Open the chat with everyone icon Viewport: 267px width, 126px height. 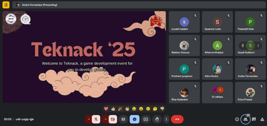(254, 119)
